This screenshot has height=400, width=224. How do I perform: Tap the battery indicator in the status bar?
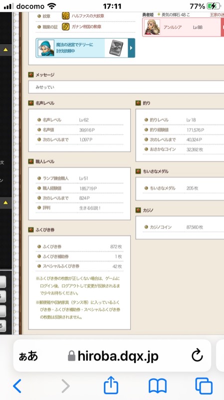[214, 6]
